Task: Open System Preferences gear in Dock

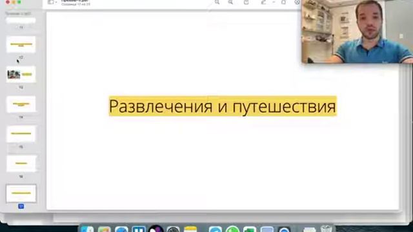Action: point(173,229)
